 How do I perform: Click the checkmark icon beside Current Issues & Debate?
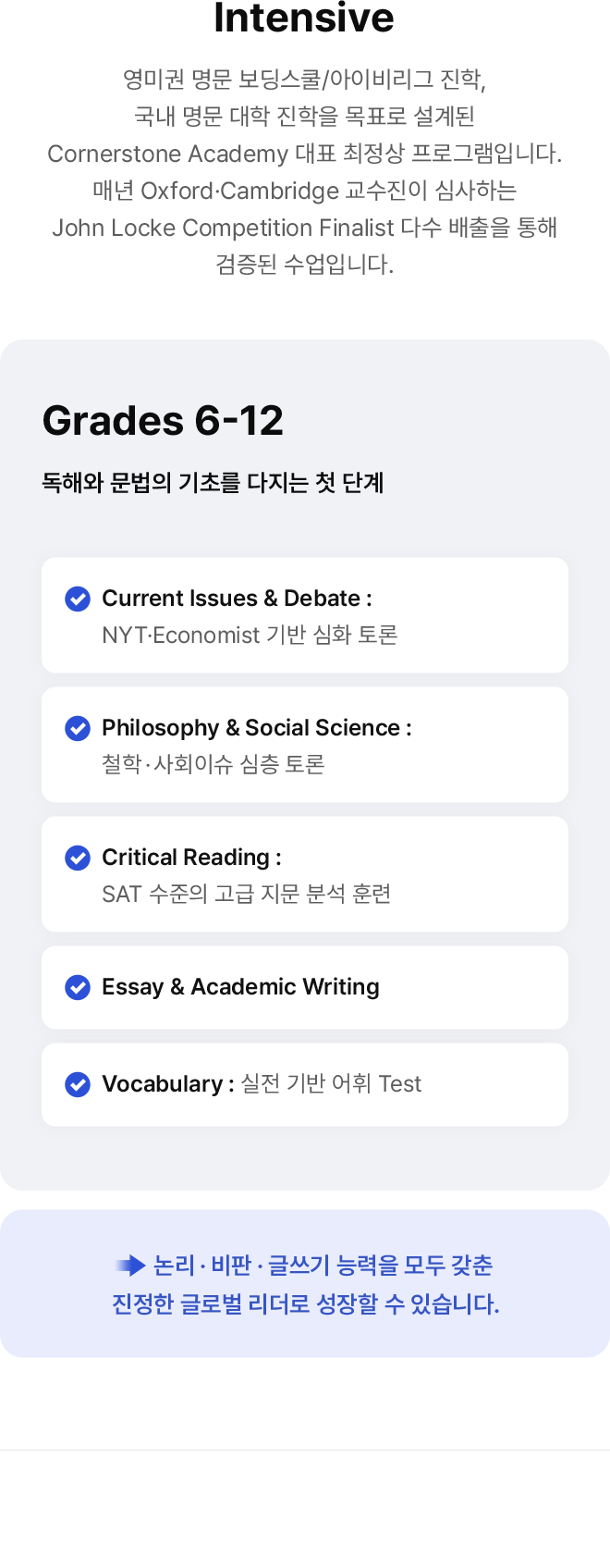pyautogui.click(x=78, y=599)
